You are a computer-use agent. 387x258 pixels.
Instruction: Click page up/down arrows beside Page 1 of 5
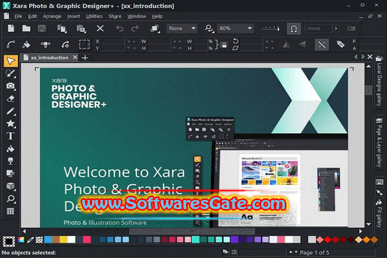point(293,252)
